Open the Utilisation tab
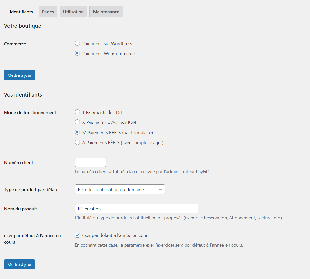 73,12
